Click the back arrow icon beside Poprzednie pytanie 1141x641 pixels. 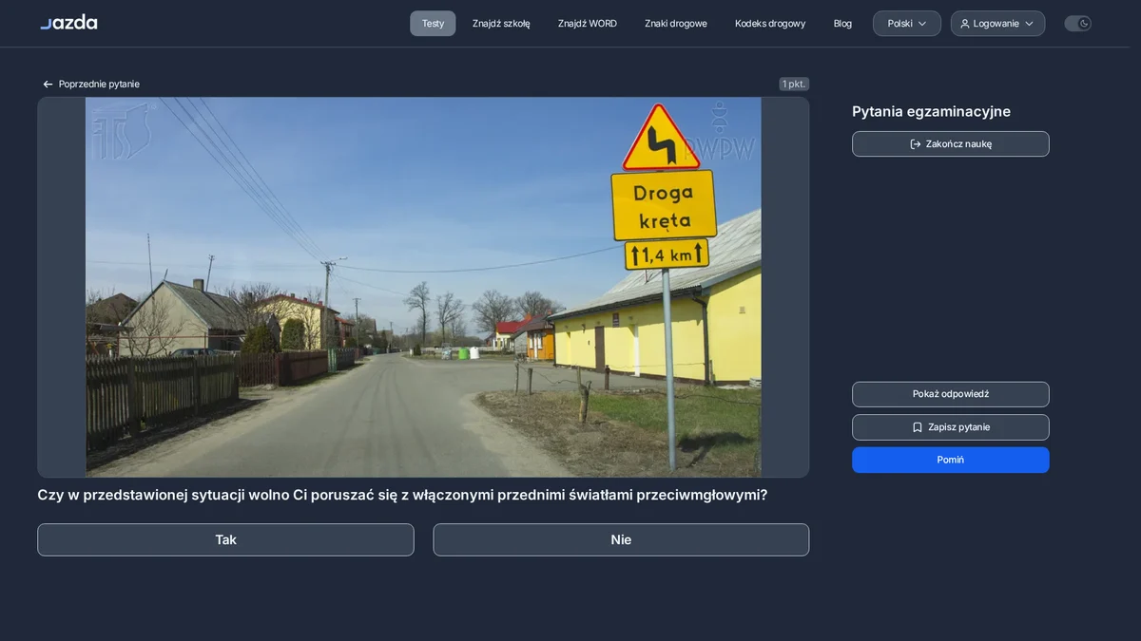(48, 85)
